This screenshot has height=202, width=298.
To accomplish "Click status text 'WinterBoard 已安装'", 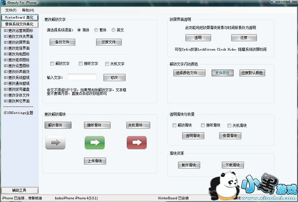I will [173, 198].
